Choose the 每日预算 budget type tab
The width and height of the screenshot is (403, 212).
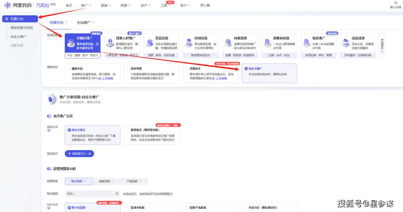point(79,181)
